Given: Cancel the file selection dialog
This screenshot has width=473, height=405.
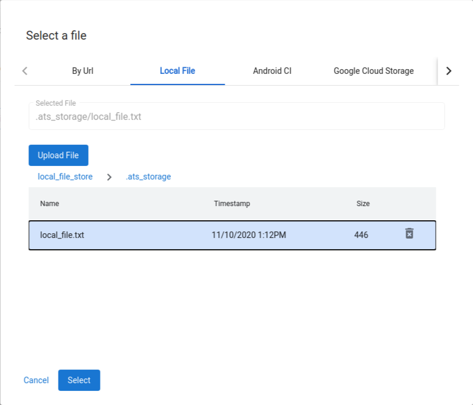Looking at the screenshot, I should (x=36, y=380).
